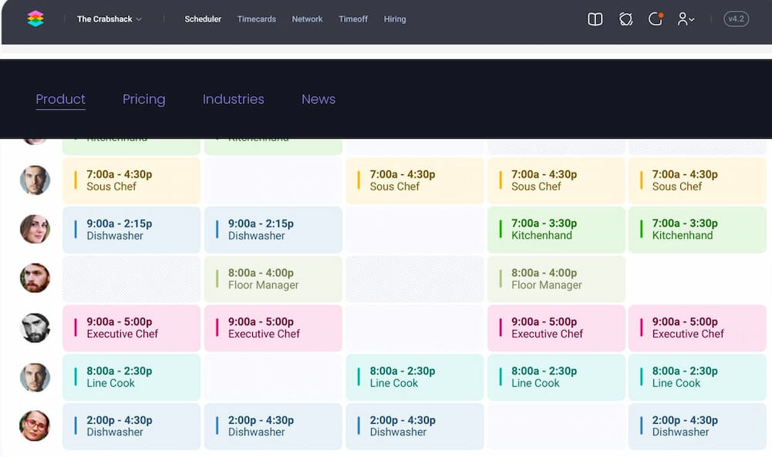The image size is (772, 457).
Task: Select the first 8:00a - 4:00p Floor Manager shift
Action: [x=273, y=279]
